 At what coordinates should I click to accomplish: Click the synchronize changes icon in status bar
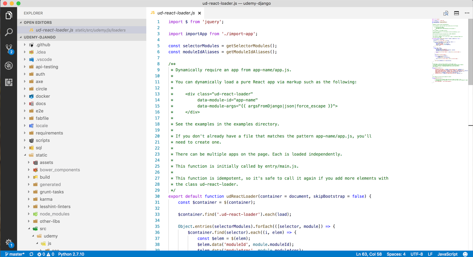point(31,254)
